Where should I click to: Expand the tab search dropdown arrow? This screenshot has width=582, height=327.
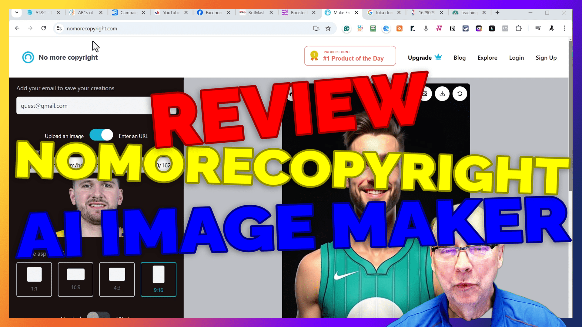[x=17, y=12]
